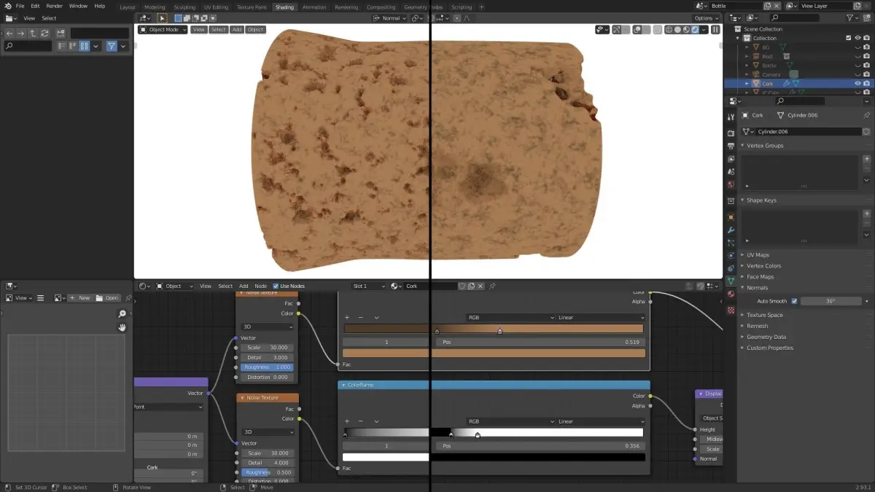Select solid viewport shading
The height and width of the screenshot is (492, 875).
(677, 30)
